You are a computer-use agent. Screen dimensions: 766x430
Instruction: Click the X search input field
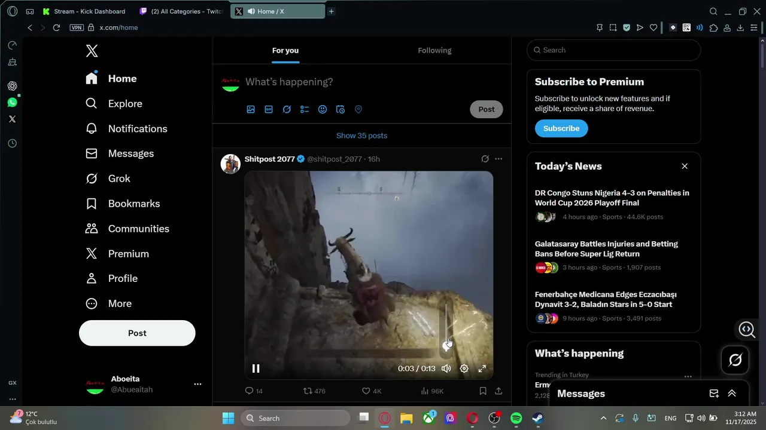[613, 50]
